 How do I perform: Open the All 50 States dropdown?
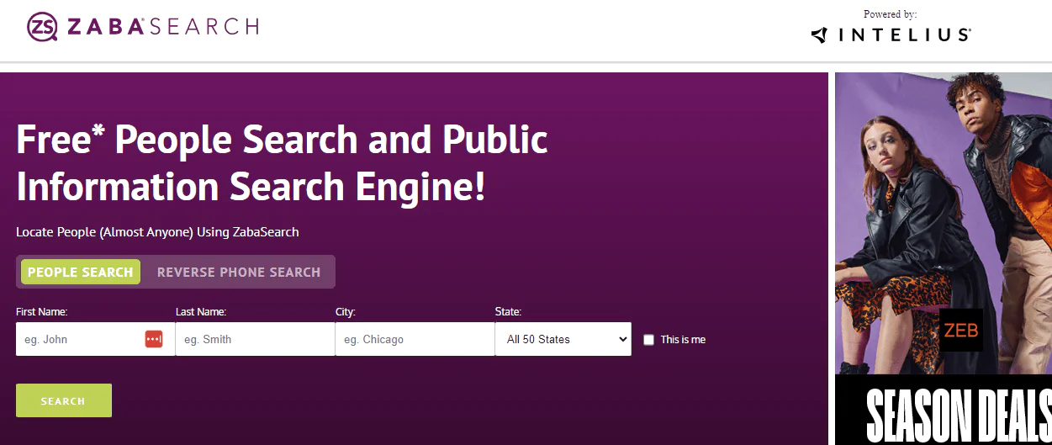[x=563, y=339]
